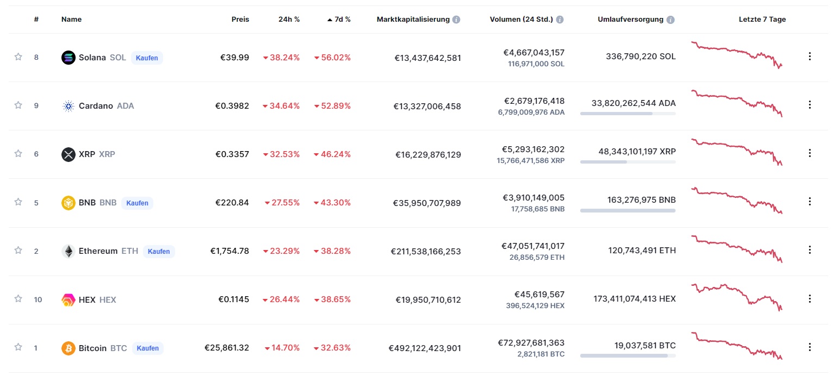Sort the table by 7d % column
832x375 pixels.
pyautogui.click(x=342, y=20)
